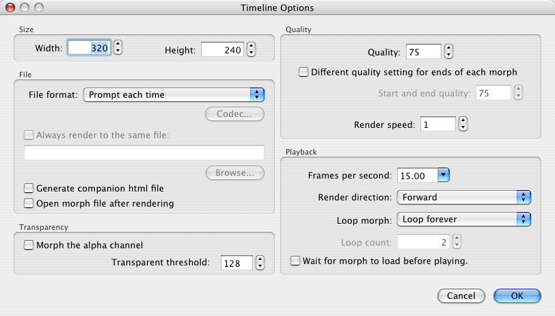Click the Render speed text field

pyautogui.click(x=438, y=124)
